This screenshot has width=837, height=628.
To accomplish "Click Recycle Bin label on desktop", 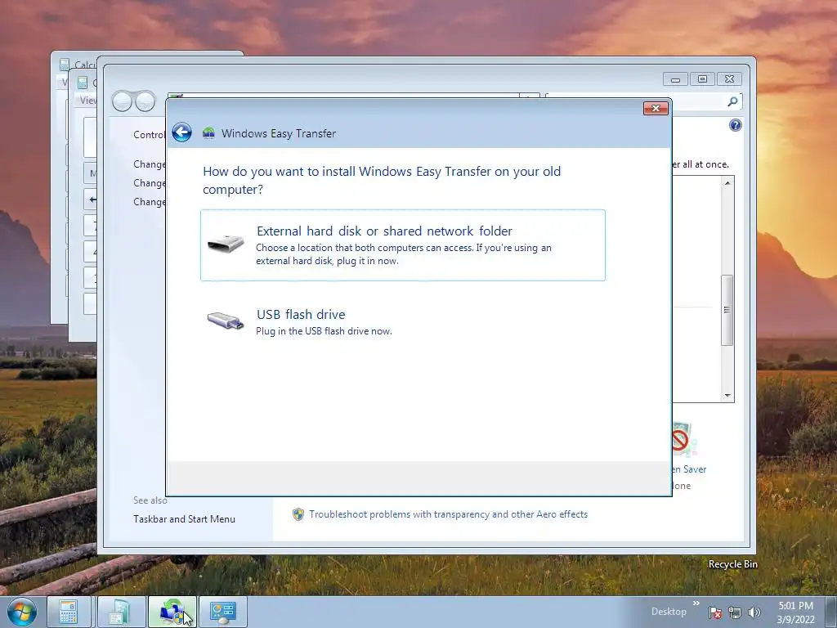I will point(733,564).
